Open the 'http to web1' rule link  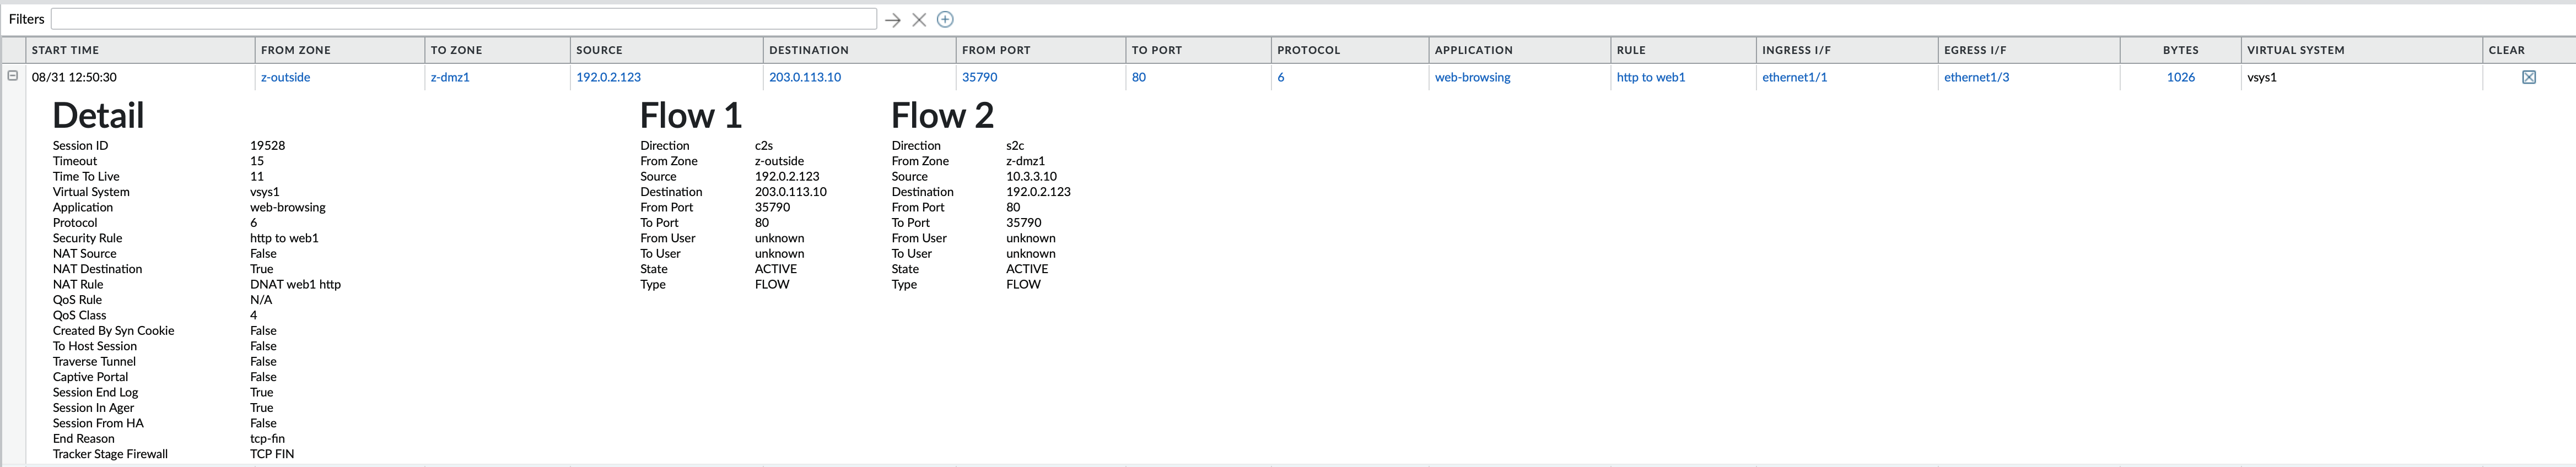1650,77
